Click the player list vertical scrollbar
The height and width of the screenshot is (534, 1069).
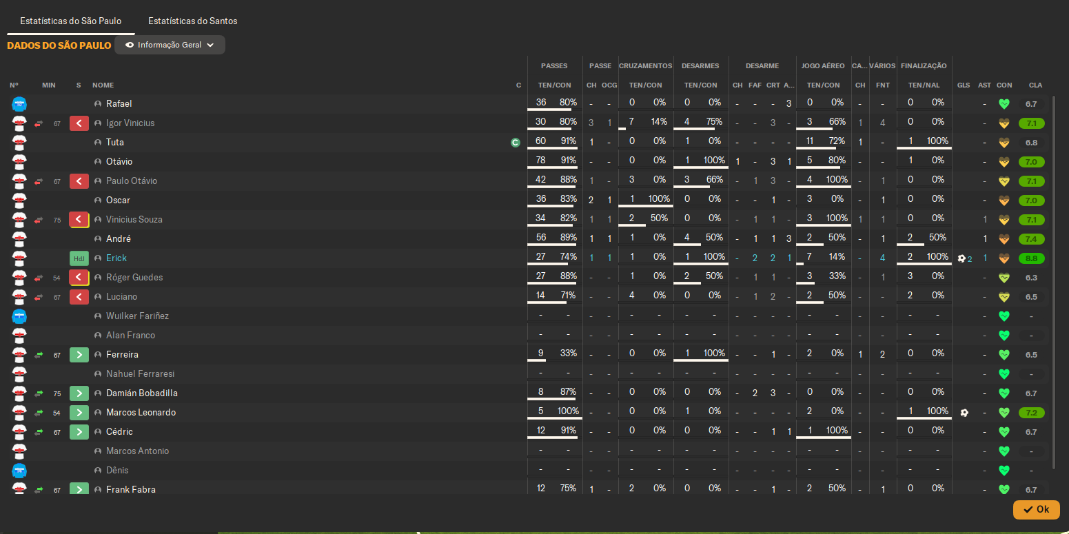pyautogui.click(x=1053, y=283)
